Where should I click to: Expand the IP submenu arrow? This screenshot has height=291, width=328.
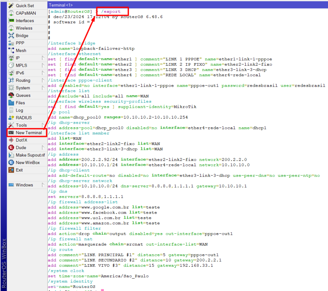pos(43,58)
